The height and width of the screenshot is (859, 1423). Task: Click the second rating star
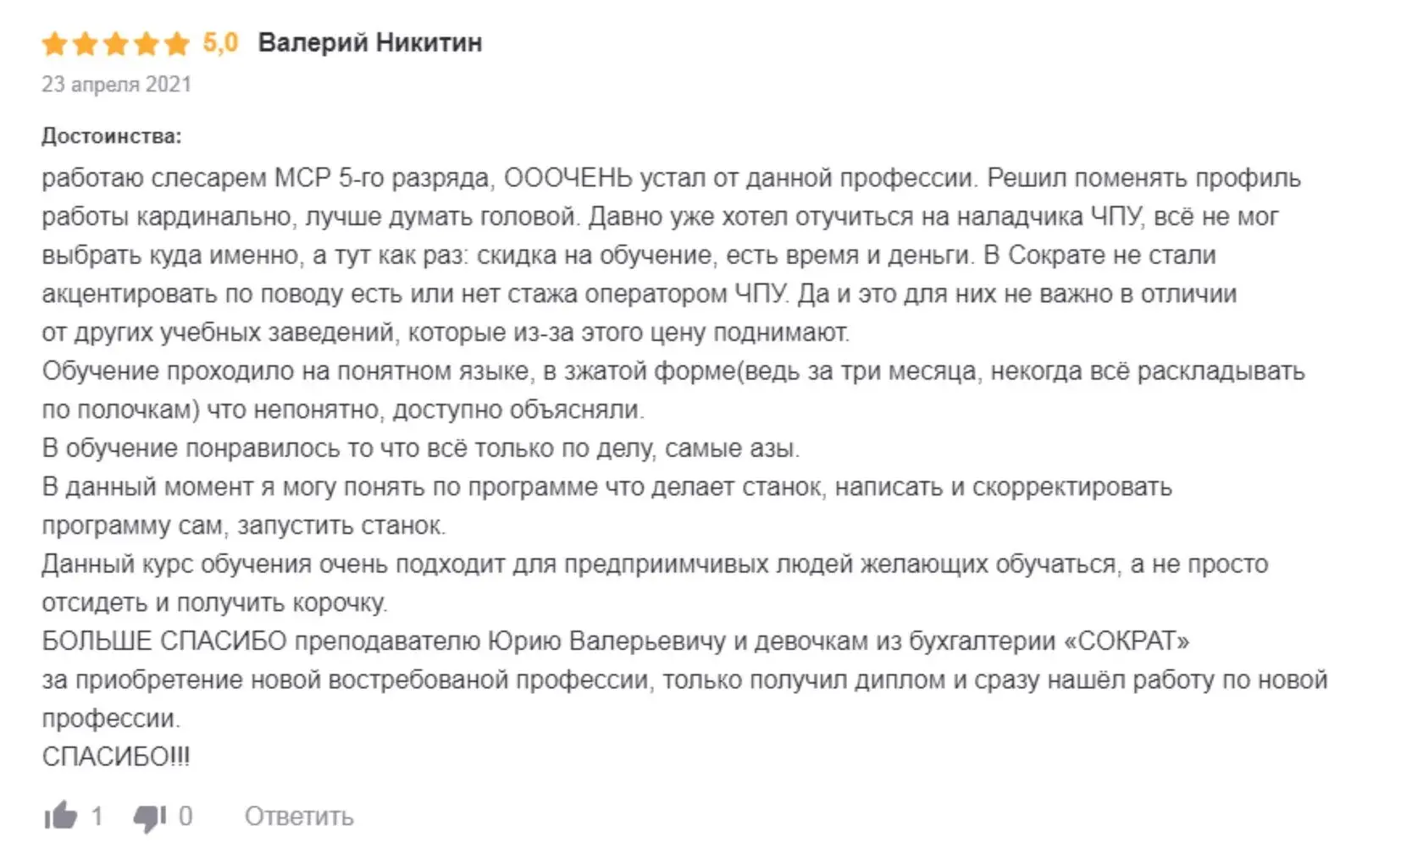[85, 43]
